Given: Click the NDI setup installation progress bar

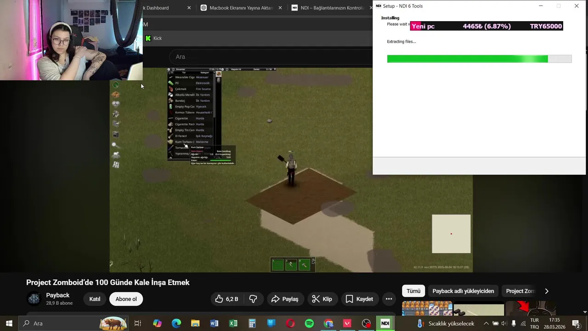Looking at the screenshot, I should pos(479,59).
